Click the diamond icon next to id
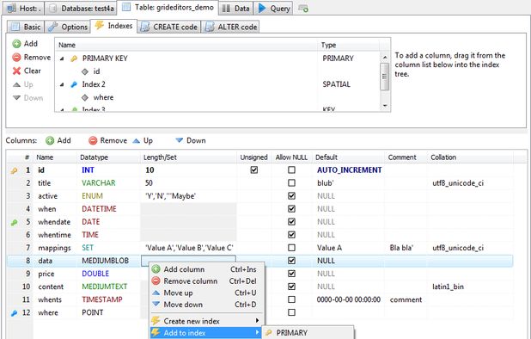This screenshot has height=339, width=531. (x=85, y=71)
